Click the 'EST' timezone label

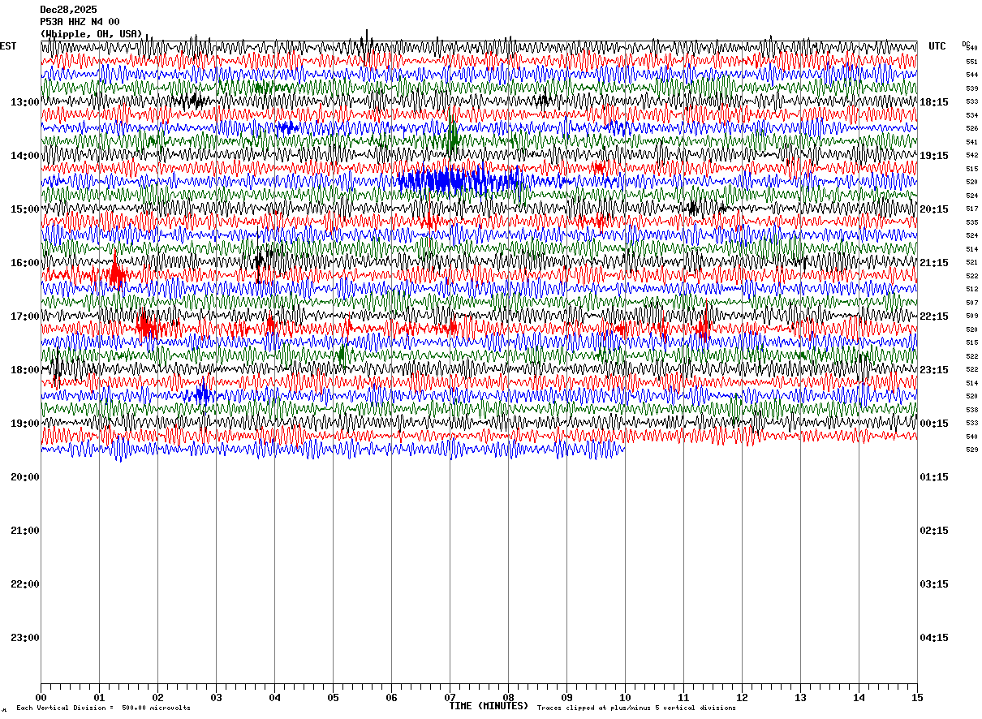8,46
